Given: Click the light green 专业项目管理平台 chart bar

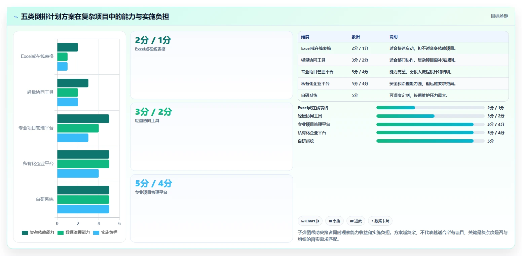Looking at the screenshot, I should 78,128.
